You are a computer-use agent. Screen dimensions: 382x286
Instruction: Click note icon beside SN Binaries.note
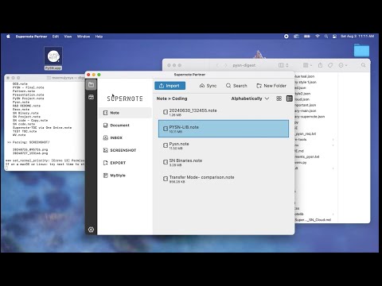tap(166, 162)
